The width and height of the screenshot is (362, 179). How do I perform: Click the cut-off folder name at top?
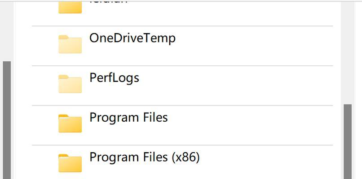(109, 3)
